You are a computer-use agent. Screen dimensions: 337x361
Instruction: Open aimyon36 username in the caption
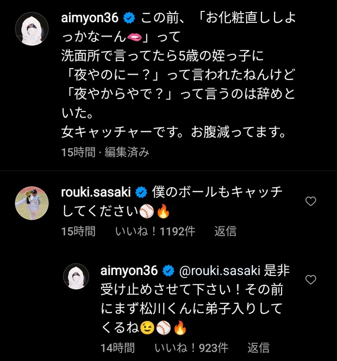(89, 19)
